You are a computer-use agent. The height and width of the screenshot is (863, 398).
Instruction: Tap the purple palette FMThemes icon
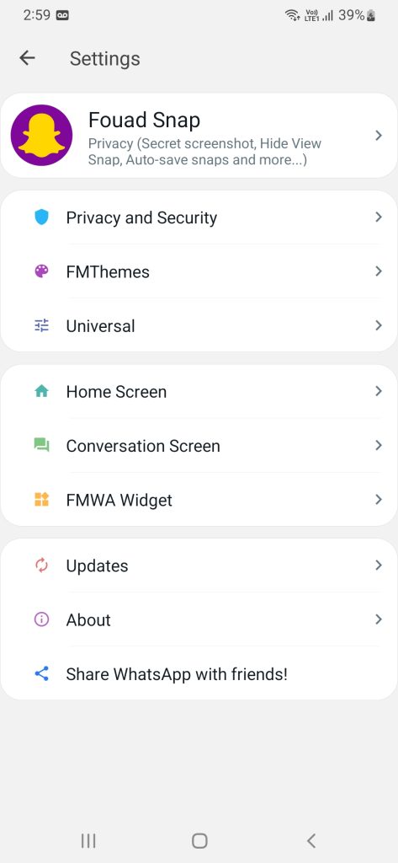[42, 271]
